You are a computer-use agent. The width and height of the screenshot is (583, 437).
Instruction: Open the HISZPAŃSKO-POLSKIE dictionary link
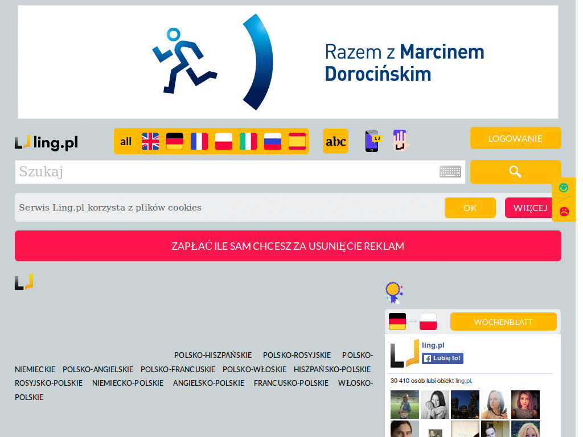[x=332, y=369]
